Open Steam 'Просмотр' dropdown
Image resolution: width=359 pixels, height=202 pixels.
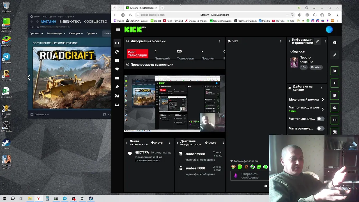coord(36,33)
